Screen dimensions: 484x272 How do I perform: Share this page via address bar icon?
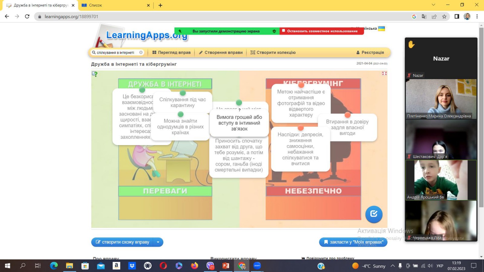click(x=434, y=17)
